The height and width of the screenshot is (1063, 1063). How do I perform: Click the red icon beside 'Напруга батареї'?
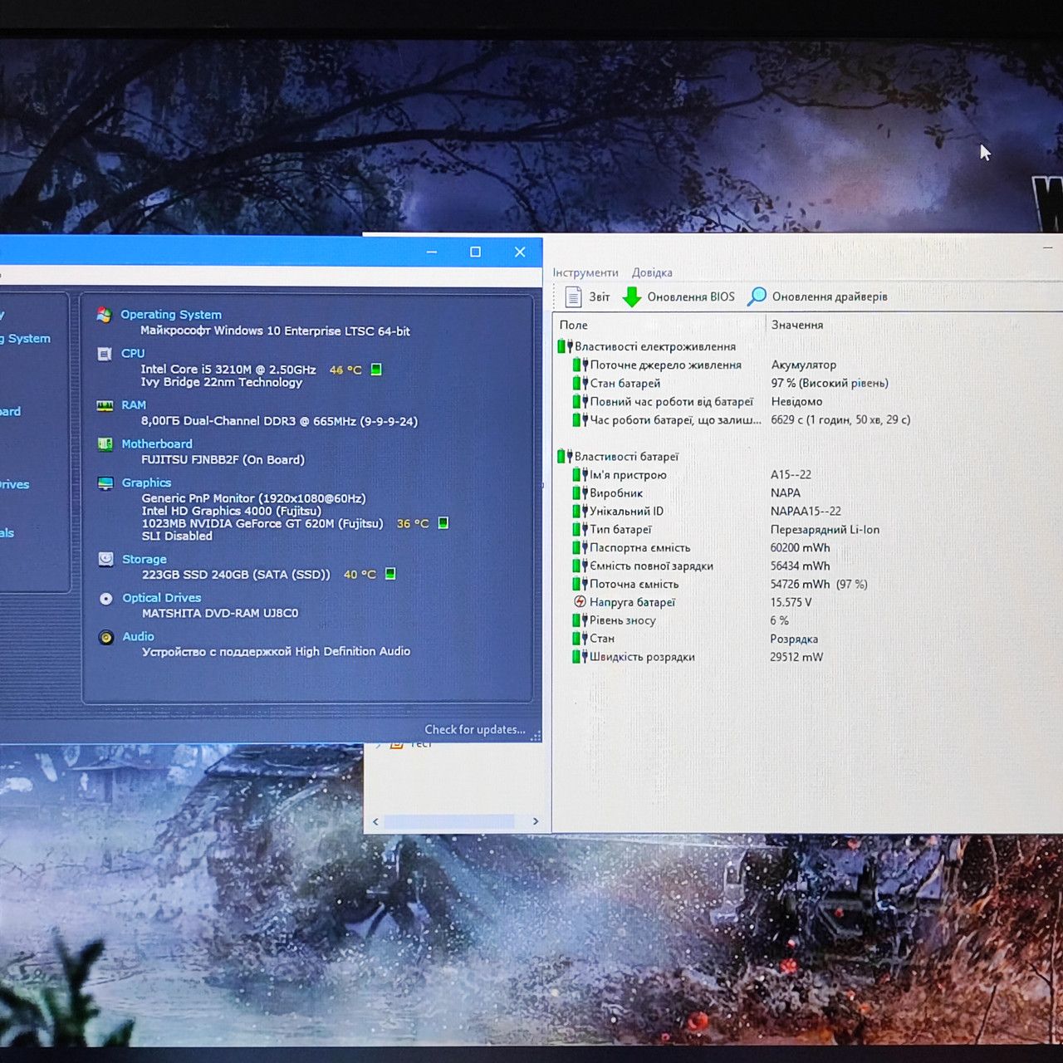pos(580,602)
